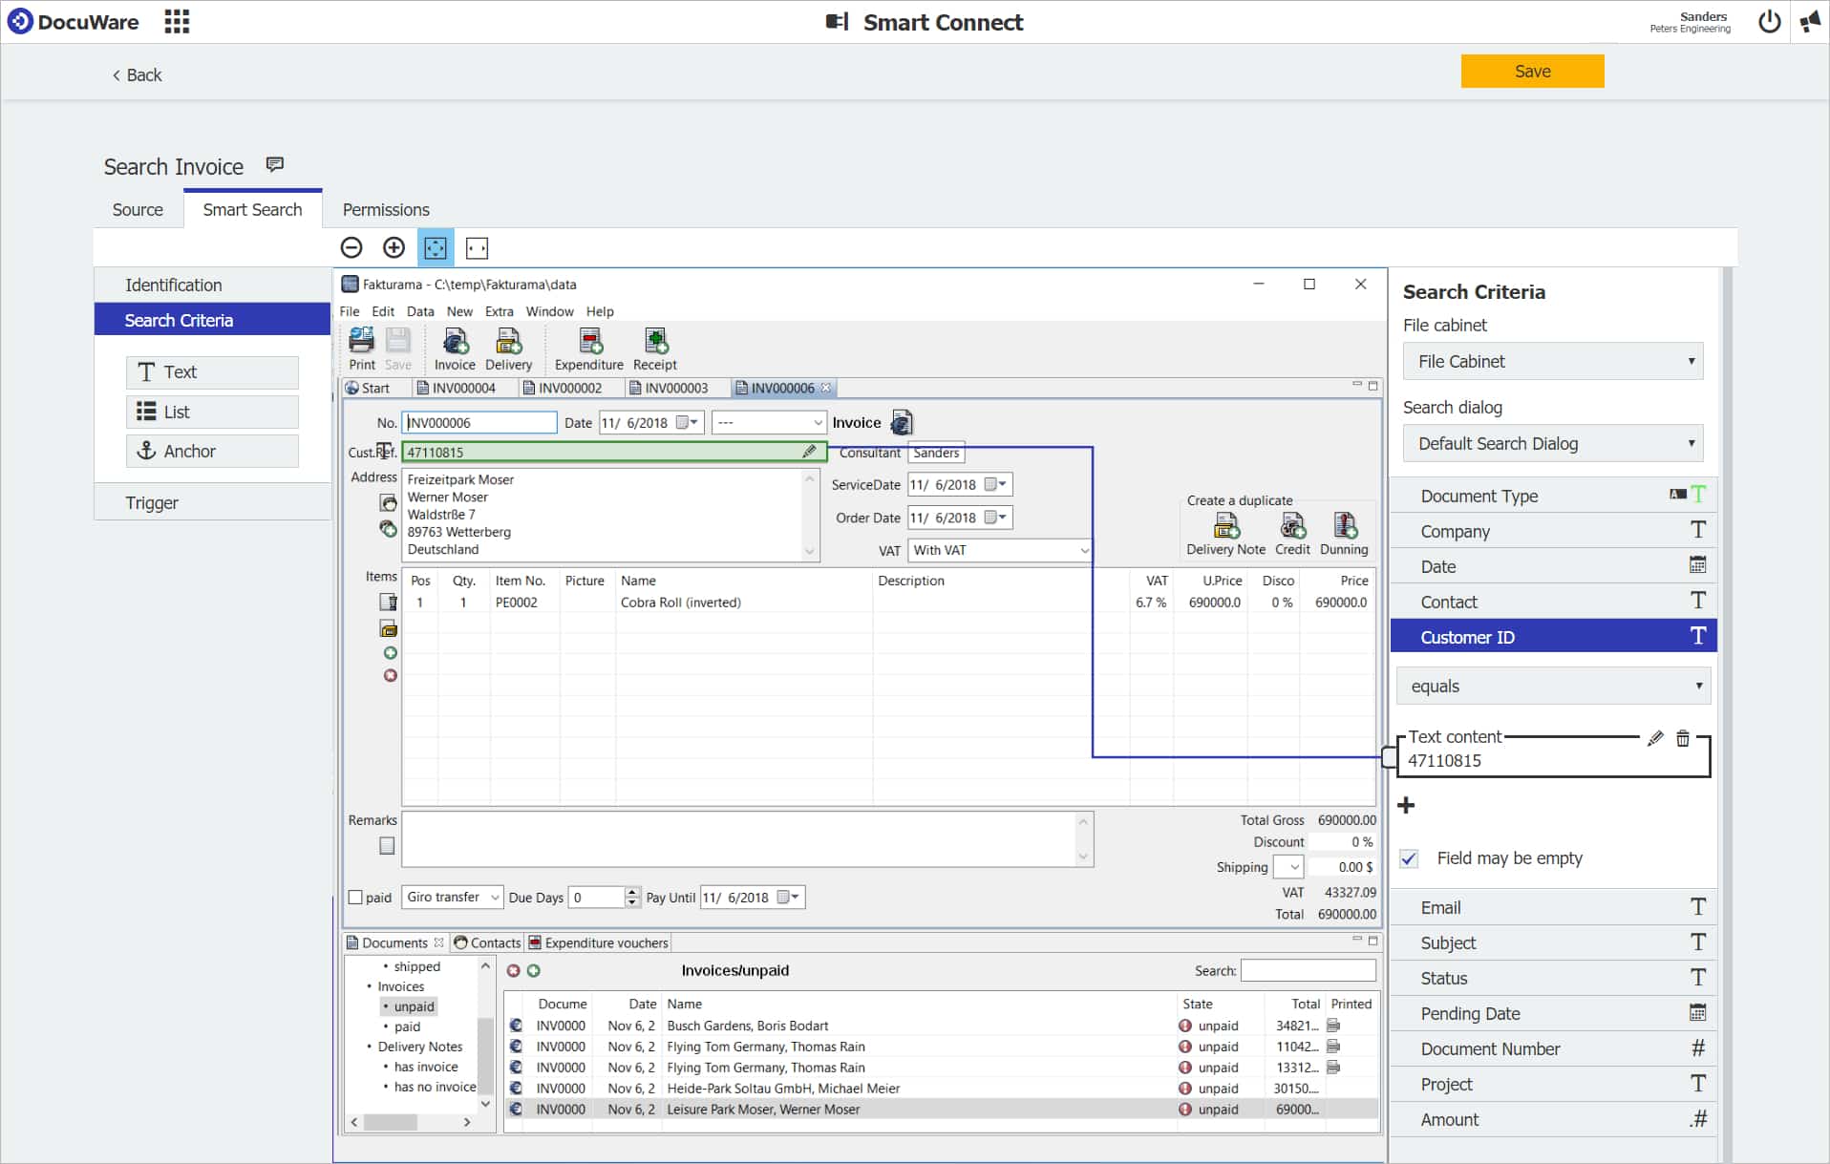
Task: Check the paid checkbox on the invoice
Action: click(356, 897)
